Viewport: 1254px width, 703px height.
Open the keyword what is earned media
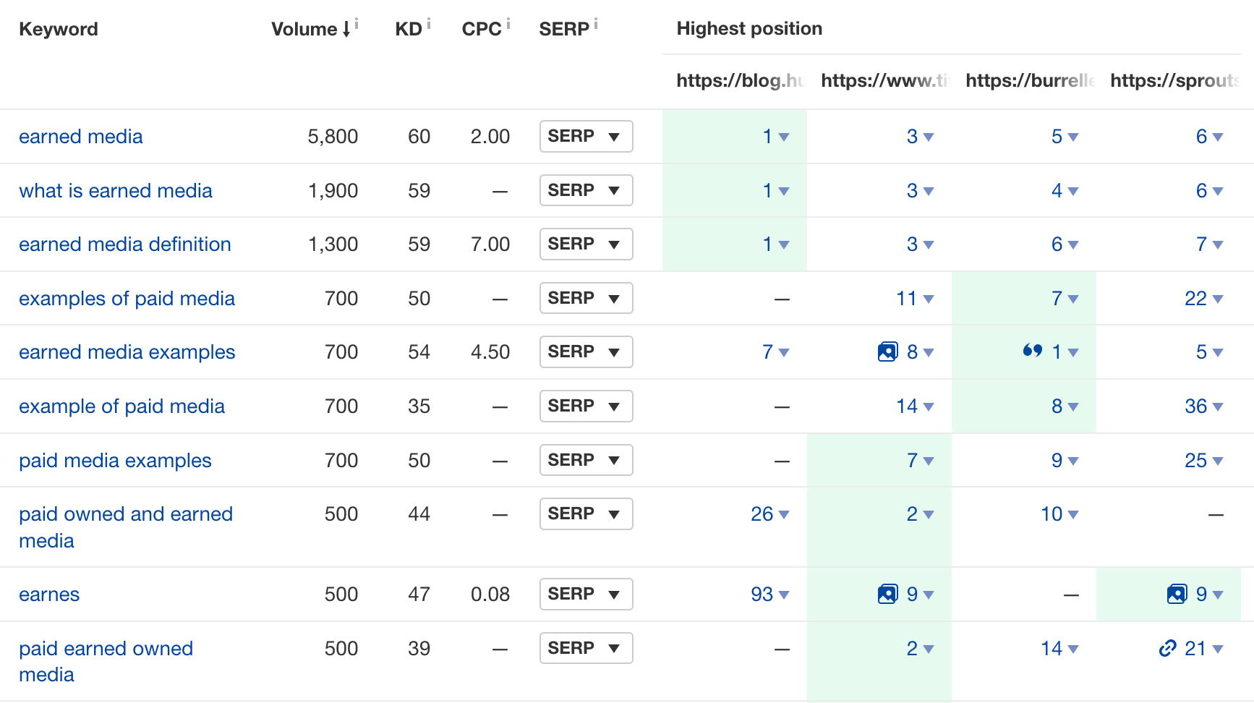(x=116, y=190)
